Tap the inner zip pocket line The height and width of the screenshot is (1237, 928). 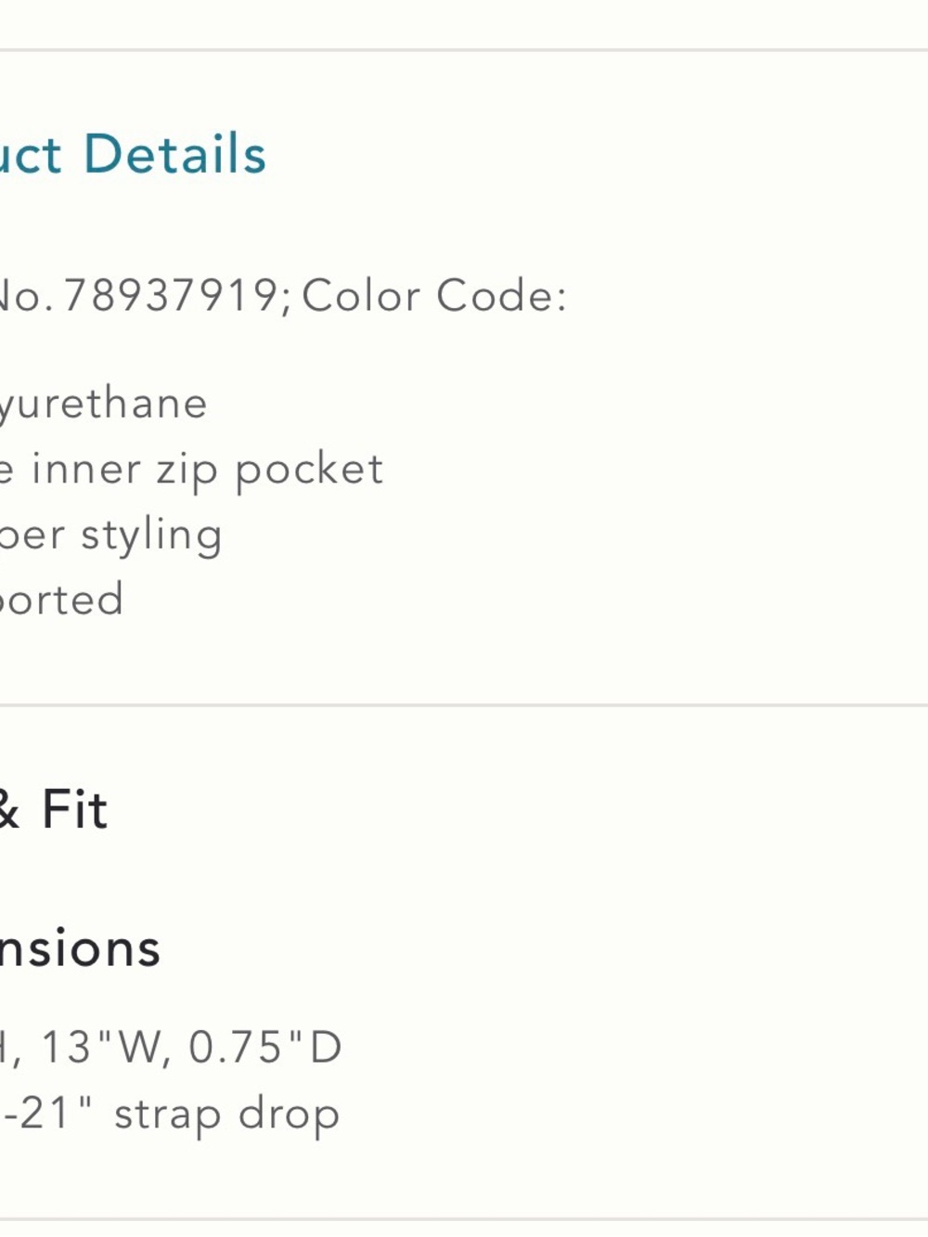click(x=191, y=470)
